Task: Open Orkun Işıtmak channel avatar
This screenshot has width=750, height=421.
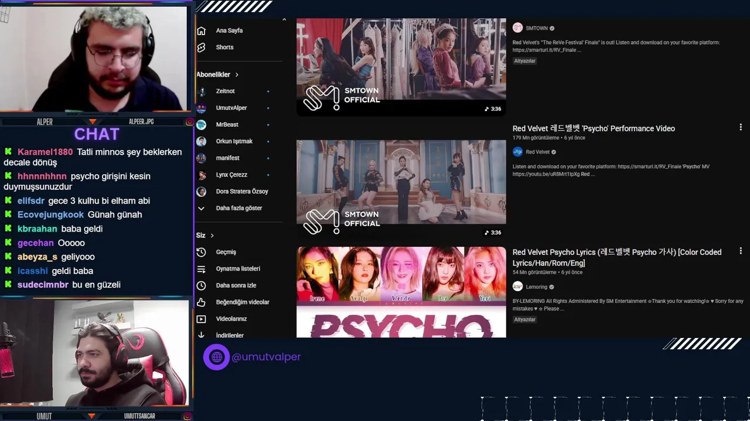Action: point(201,142)
